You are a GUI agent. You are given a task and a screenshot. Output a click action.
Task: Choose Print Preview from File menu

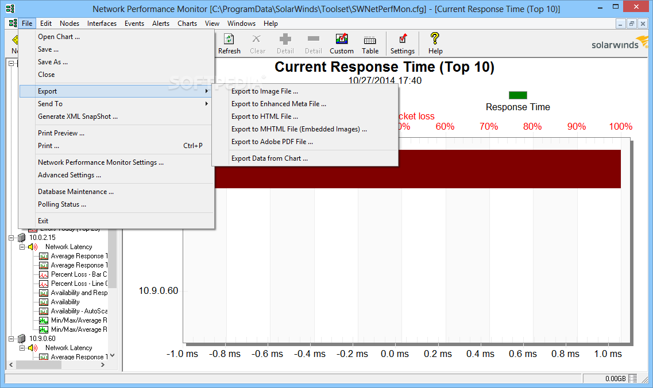pyautogui.click(x=117, y=133)
